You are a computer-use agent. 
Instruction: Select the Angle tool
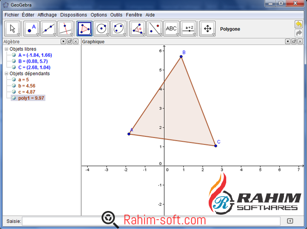click(x=138, y=29)
